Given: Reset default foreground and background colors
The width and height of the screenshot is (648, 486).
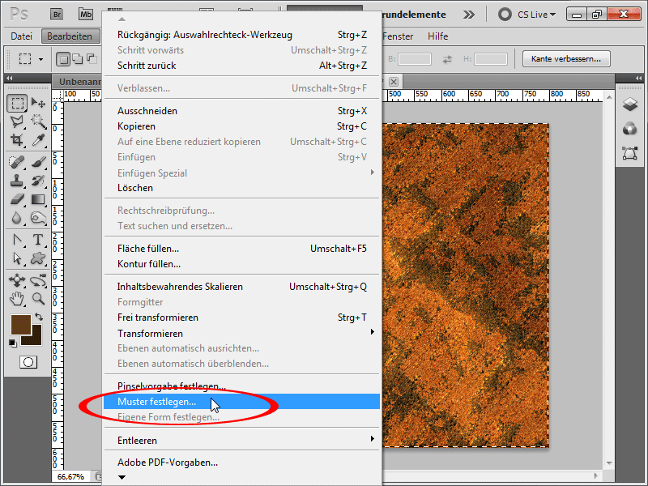Looking at the screenshot, I should tap(13, 343).
